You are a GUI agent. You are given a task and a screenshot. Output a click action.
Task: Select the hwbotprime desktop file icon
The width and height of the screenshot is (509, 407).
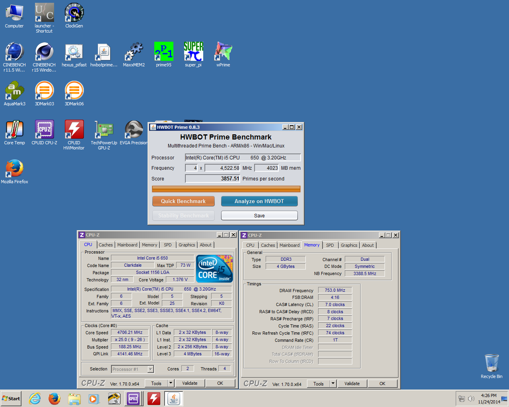click(x=104, y=55)
